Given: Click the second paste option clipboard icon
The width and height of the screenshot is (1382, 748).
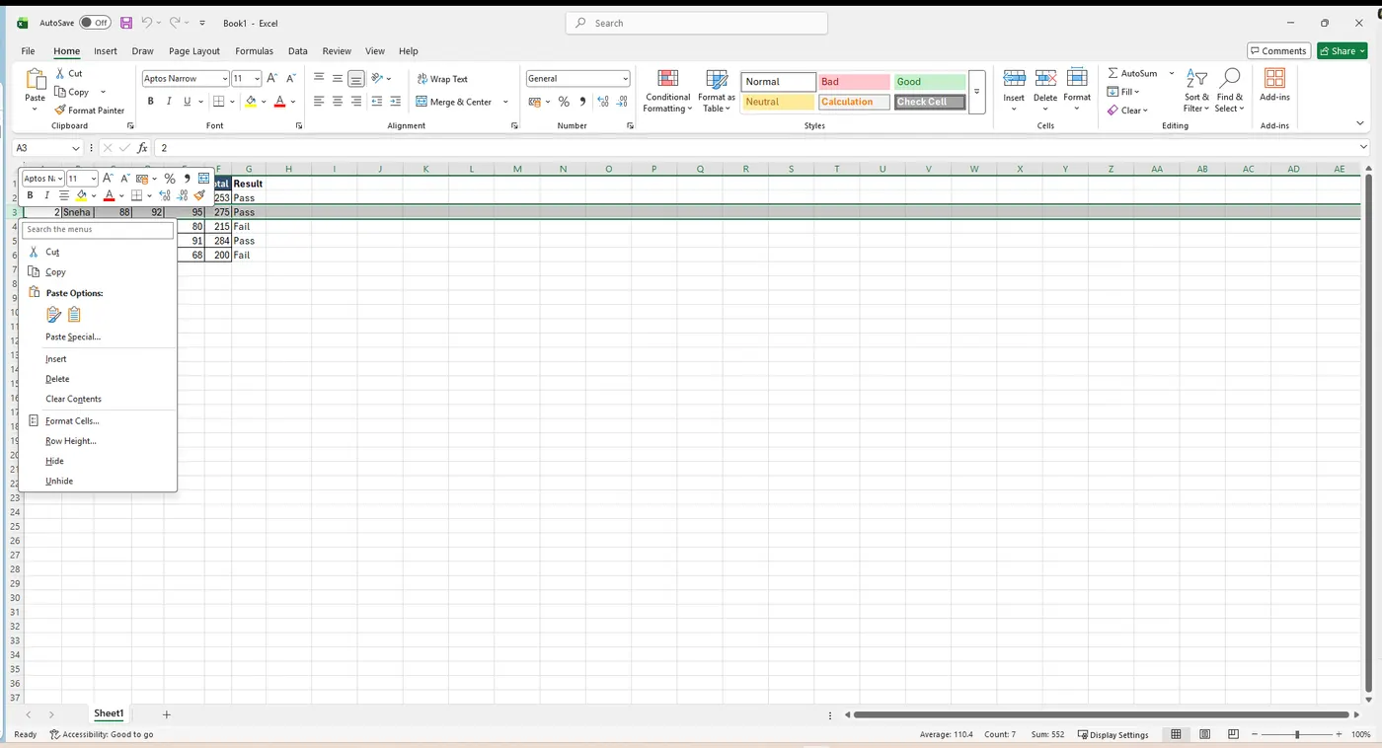Looking at the screenshot, I should 74,315.
